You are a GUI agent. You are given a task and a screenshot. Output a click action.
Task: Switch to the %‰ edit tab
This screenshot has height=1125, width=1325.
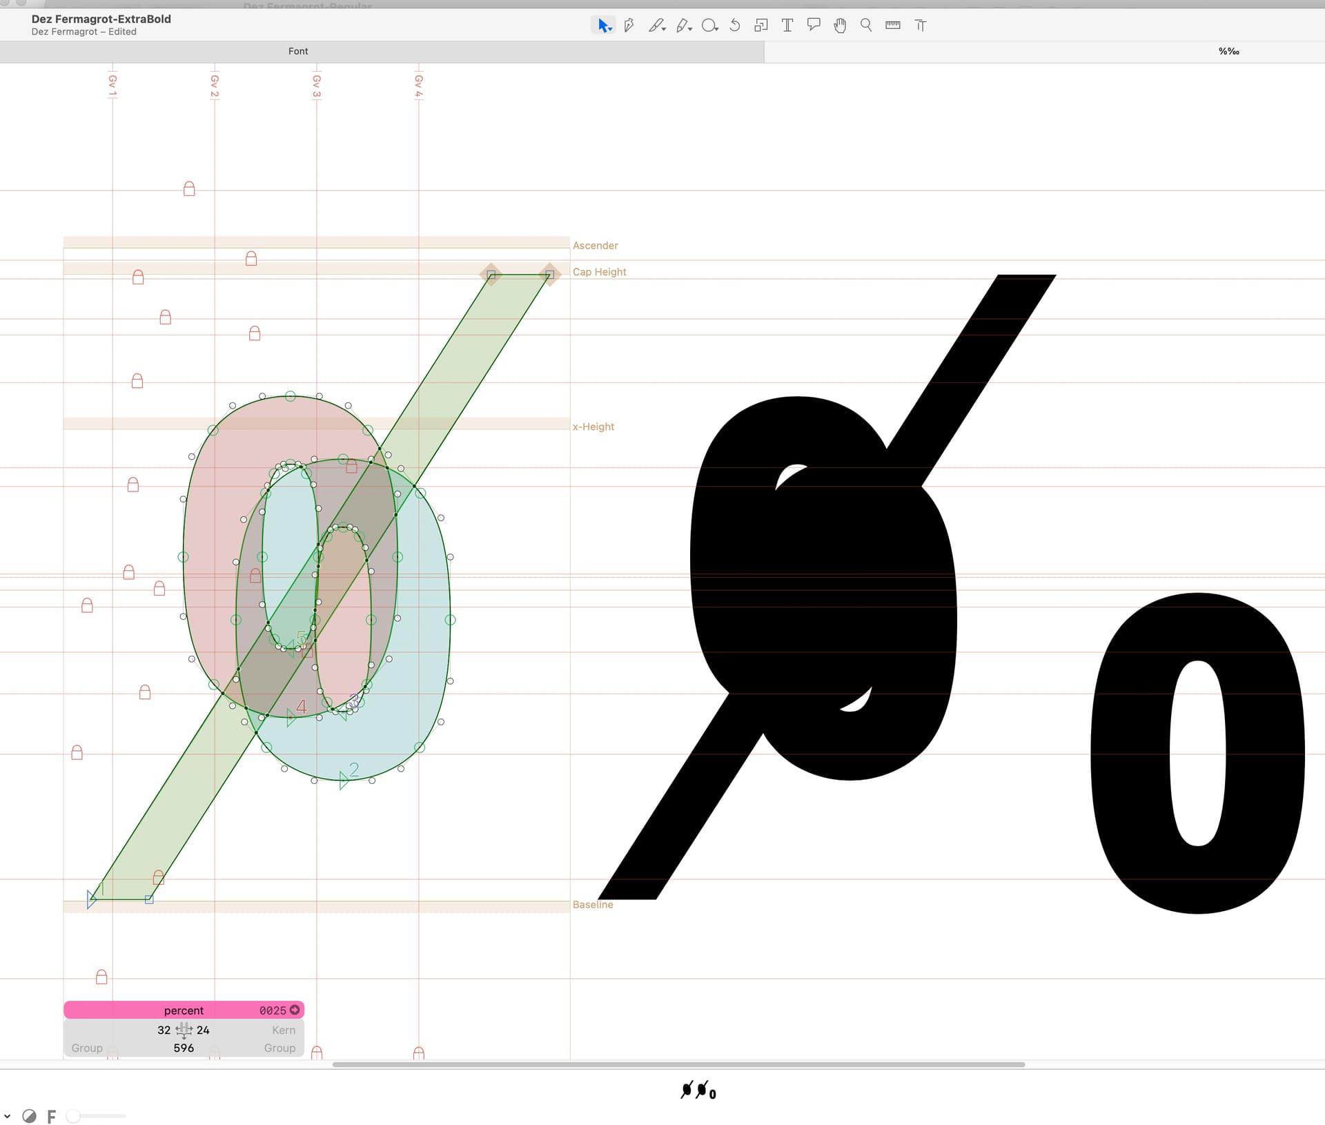[1228, 51]
